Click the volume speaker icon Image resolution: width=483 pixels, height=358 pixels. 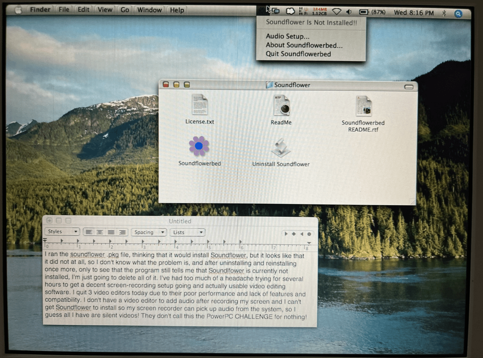pos(349,12)
